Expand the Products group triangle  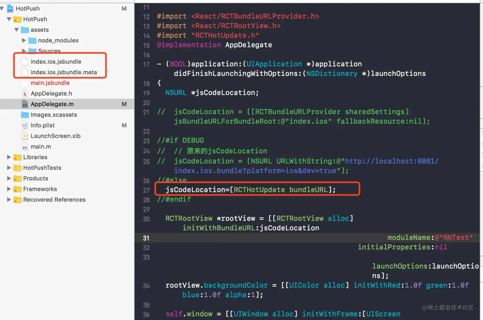(9, 178)
